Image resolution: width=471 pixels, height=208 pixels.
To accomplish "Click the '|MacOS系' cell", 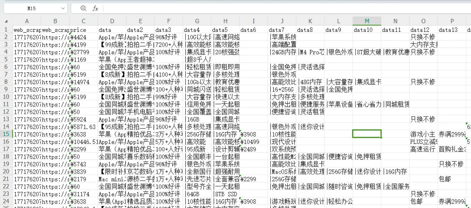I will pos(282,171).
